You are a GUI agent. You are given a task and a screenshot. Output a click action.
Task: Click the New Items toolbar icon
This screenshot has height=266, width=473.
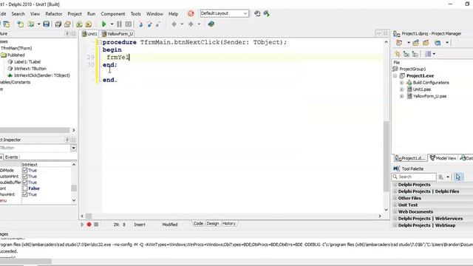[x=20, y=24]
